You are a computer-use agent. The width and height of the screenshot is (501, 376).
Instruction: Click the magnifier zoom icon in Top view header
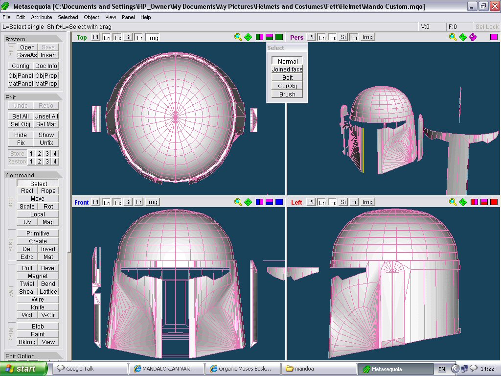pyautogui.click(x=238, y=37)
